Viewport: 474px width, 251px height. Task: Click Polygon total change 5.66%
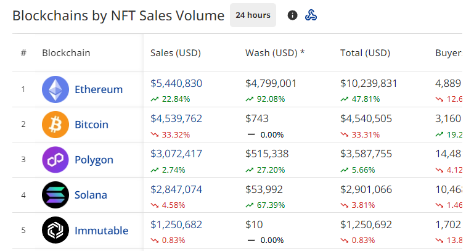coord(358,170)
